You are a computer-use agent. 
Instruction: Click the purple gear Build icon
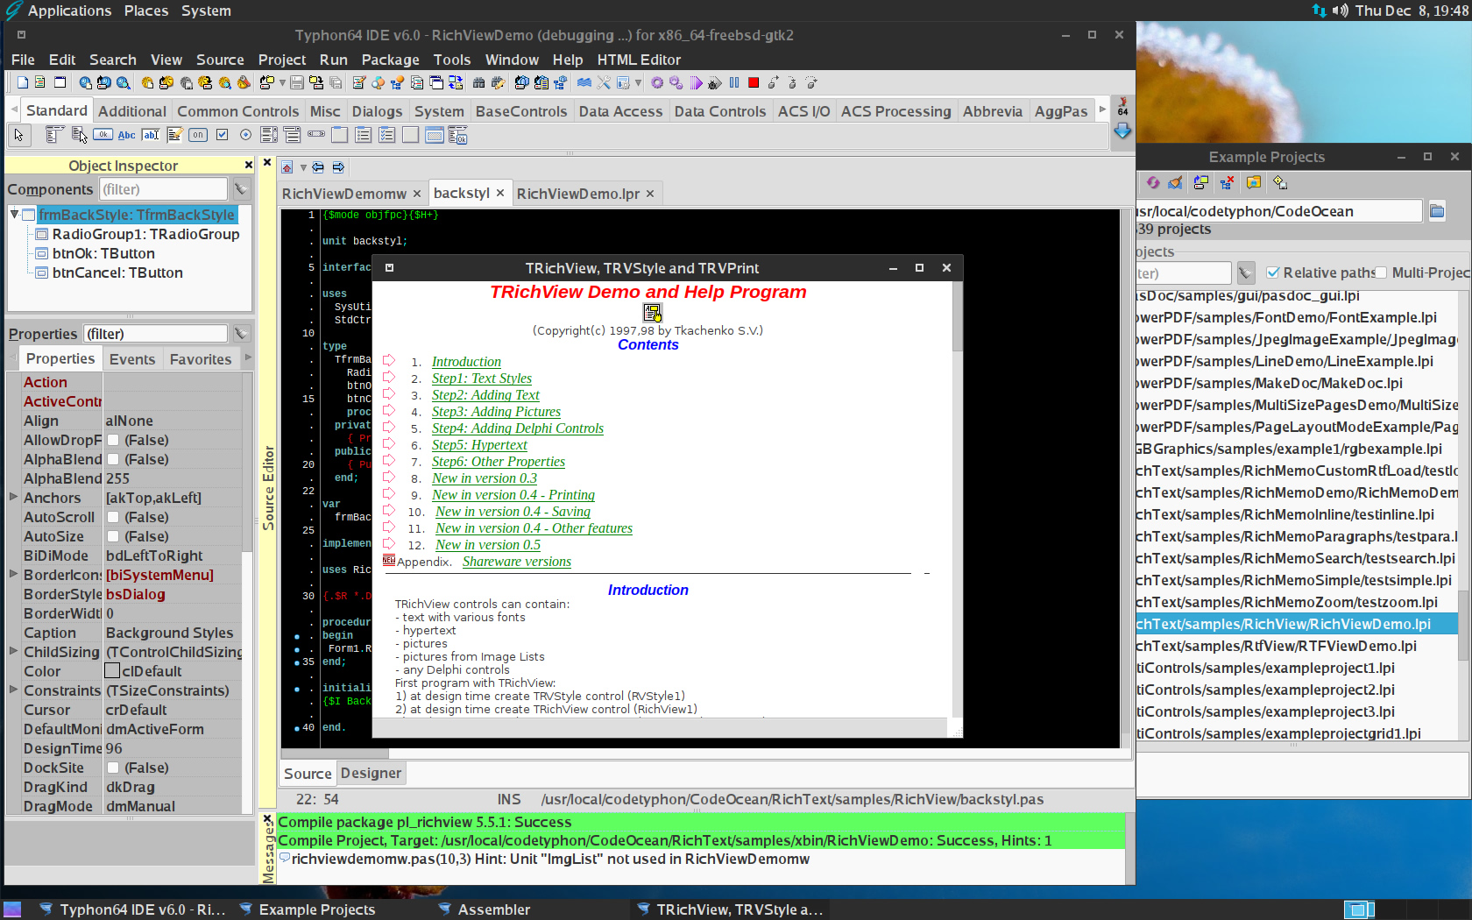pyautogui.click(x=657, y=82)
